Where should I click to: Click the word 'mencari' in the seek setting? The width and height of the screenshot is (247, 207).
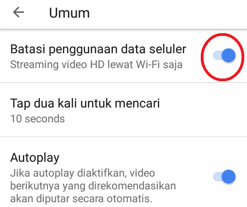pos(137,104)
